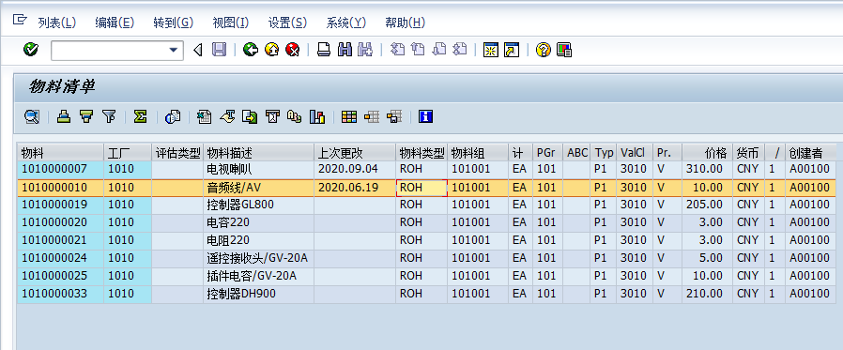Click the Mail Recipient icon

click(272, 116)
